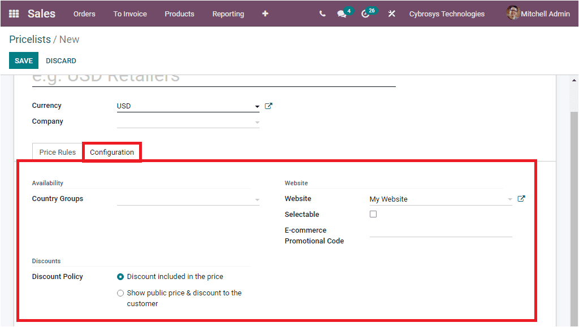Open the apps grid menu
The width and height of the screenshot is (579, 327).
pos(12,13)
